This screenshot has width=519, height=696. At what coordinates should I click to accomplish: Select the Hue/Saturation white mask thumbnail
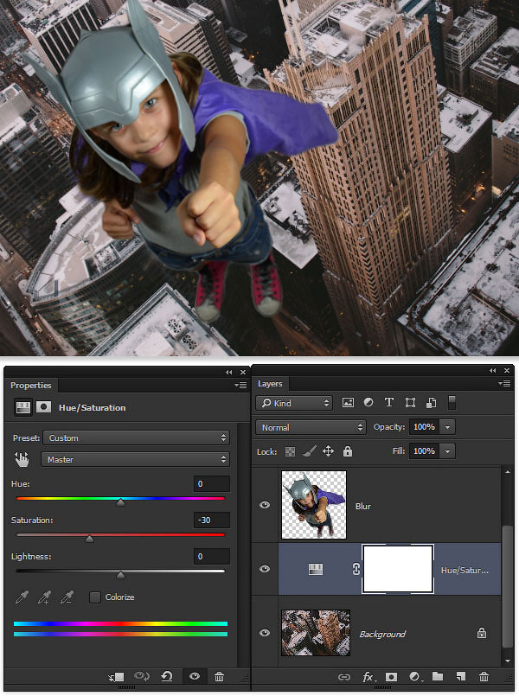[x=398, y=569]
